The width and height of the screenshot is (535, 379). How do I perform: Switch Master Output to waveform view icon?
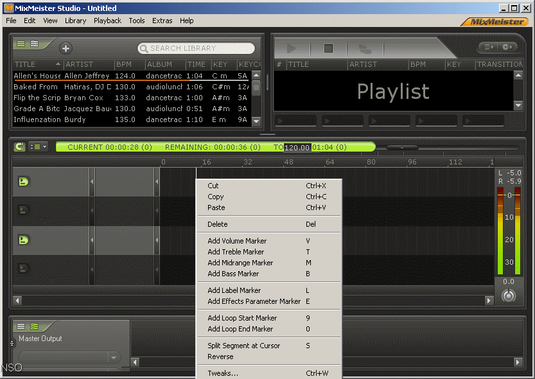tap(34, 326)
